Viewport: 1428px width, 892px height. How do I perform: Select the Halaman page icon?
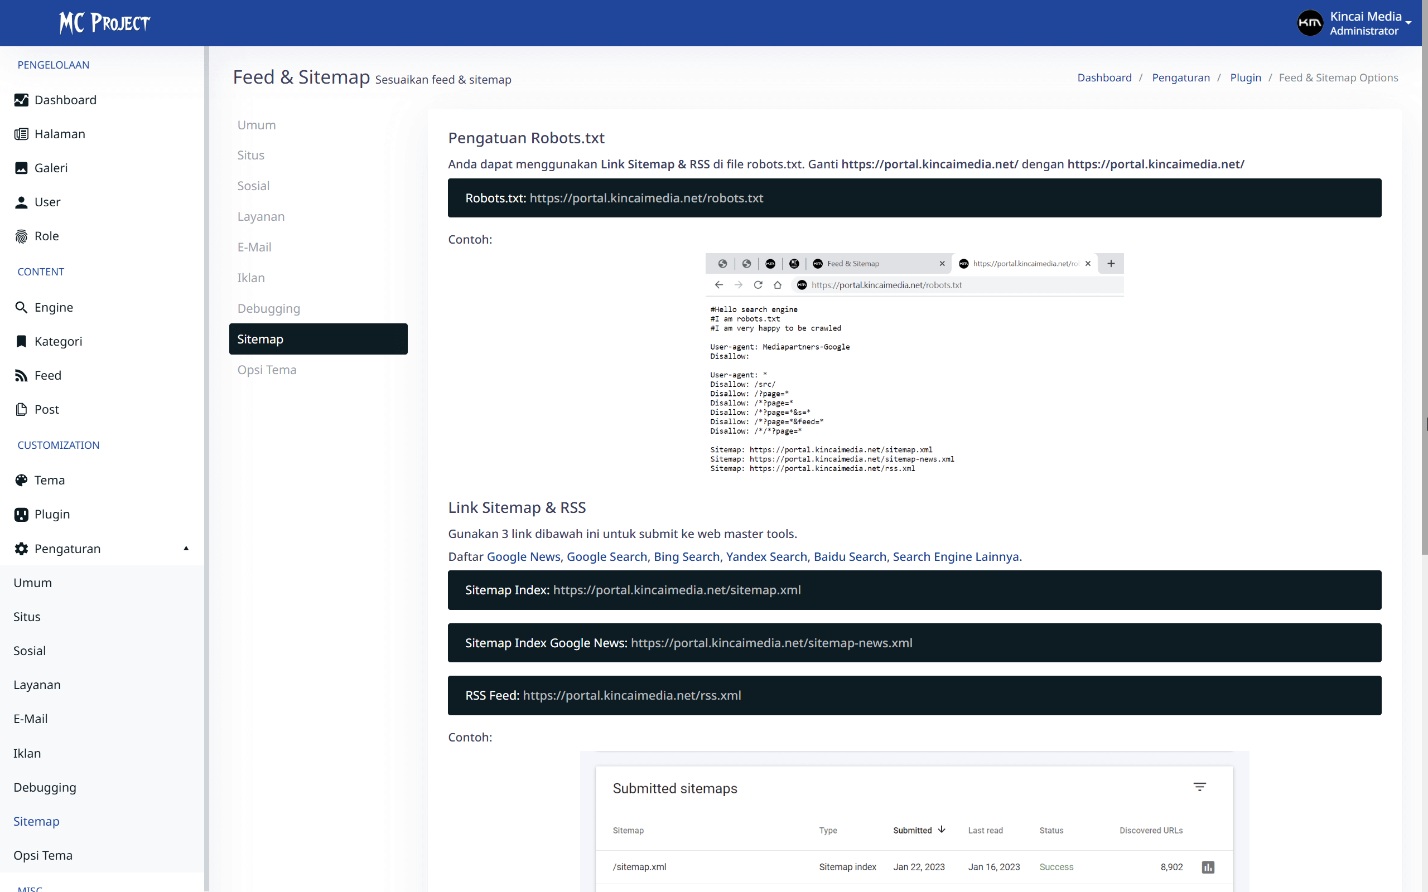[21, 134]
